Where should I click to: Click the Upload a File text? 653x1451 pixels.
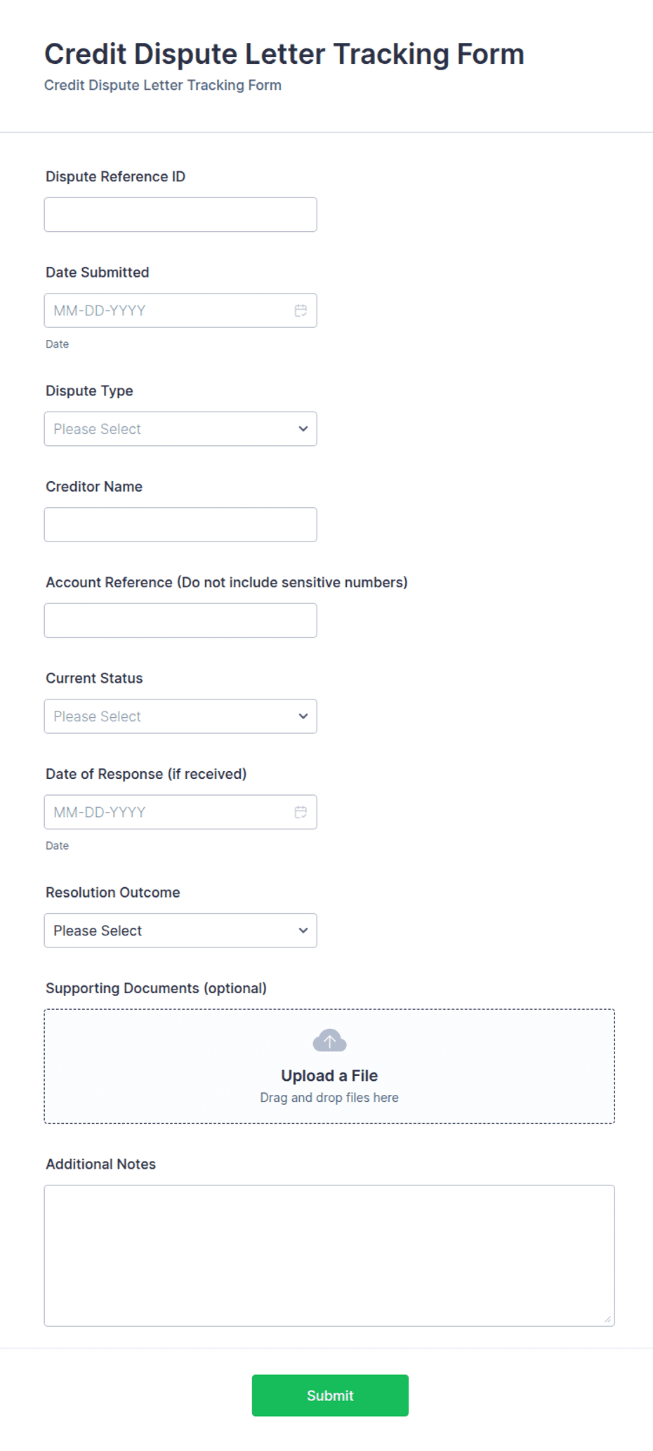(329, 1076)
